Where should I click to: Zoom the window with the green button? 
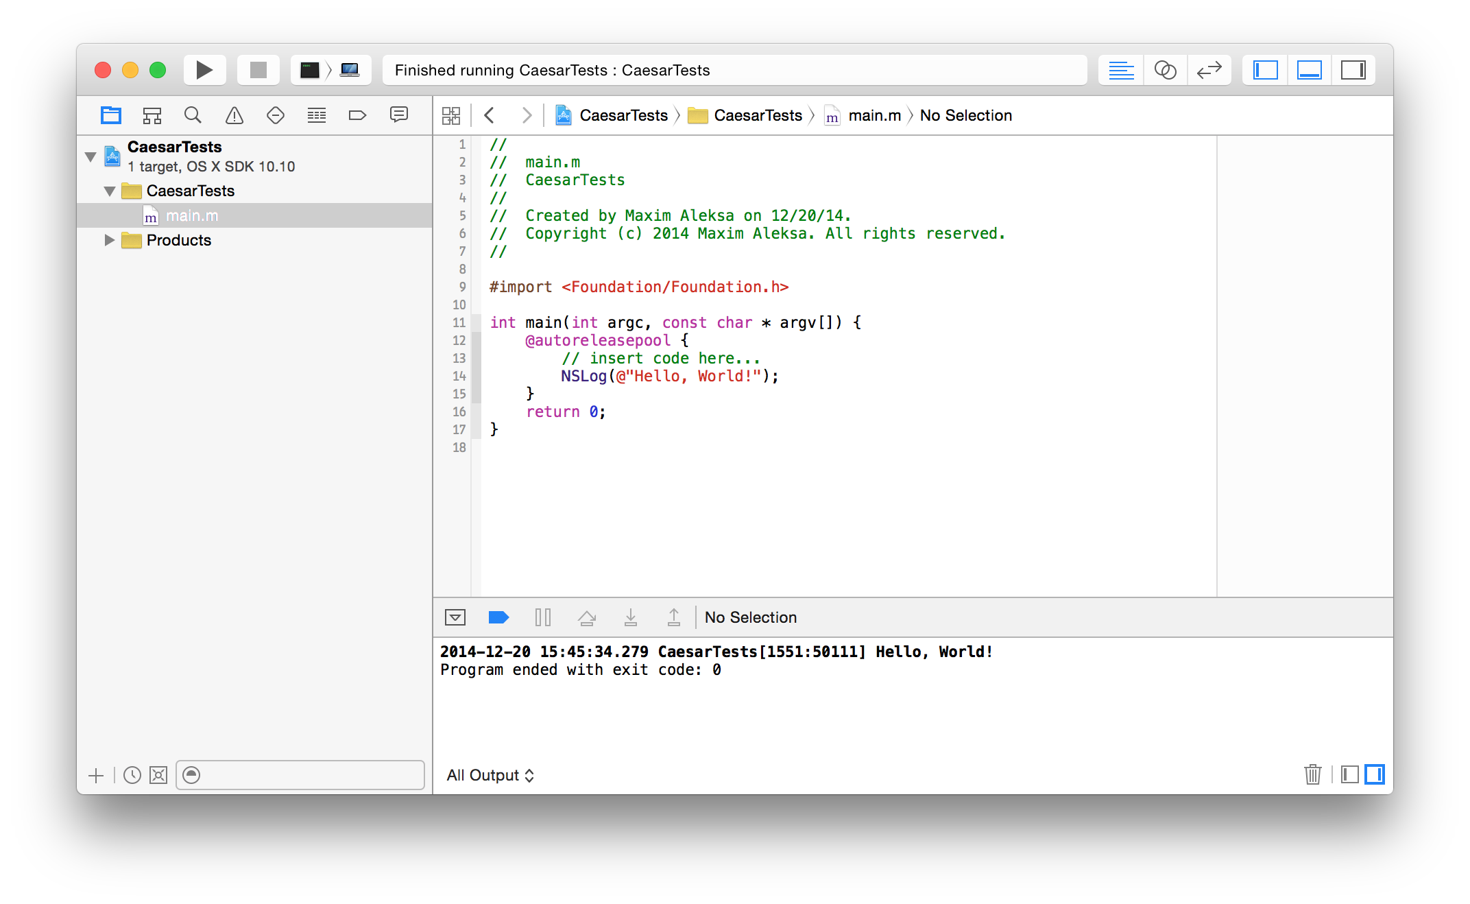point(158,70)
